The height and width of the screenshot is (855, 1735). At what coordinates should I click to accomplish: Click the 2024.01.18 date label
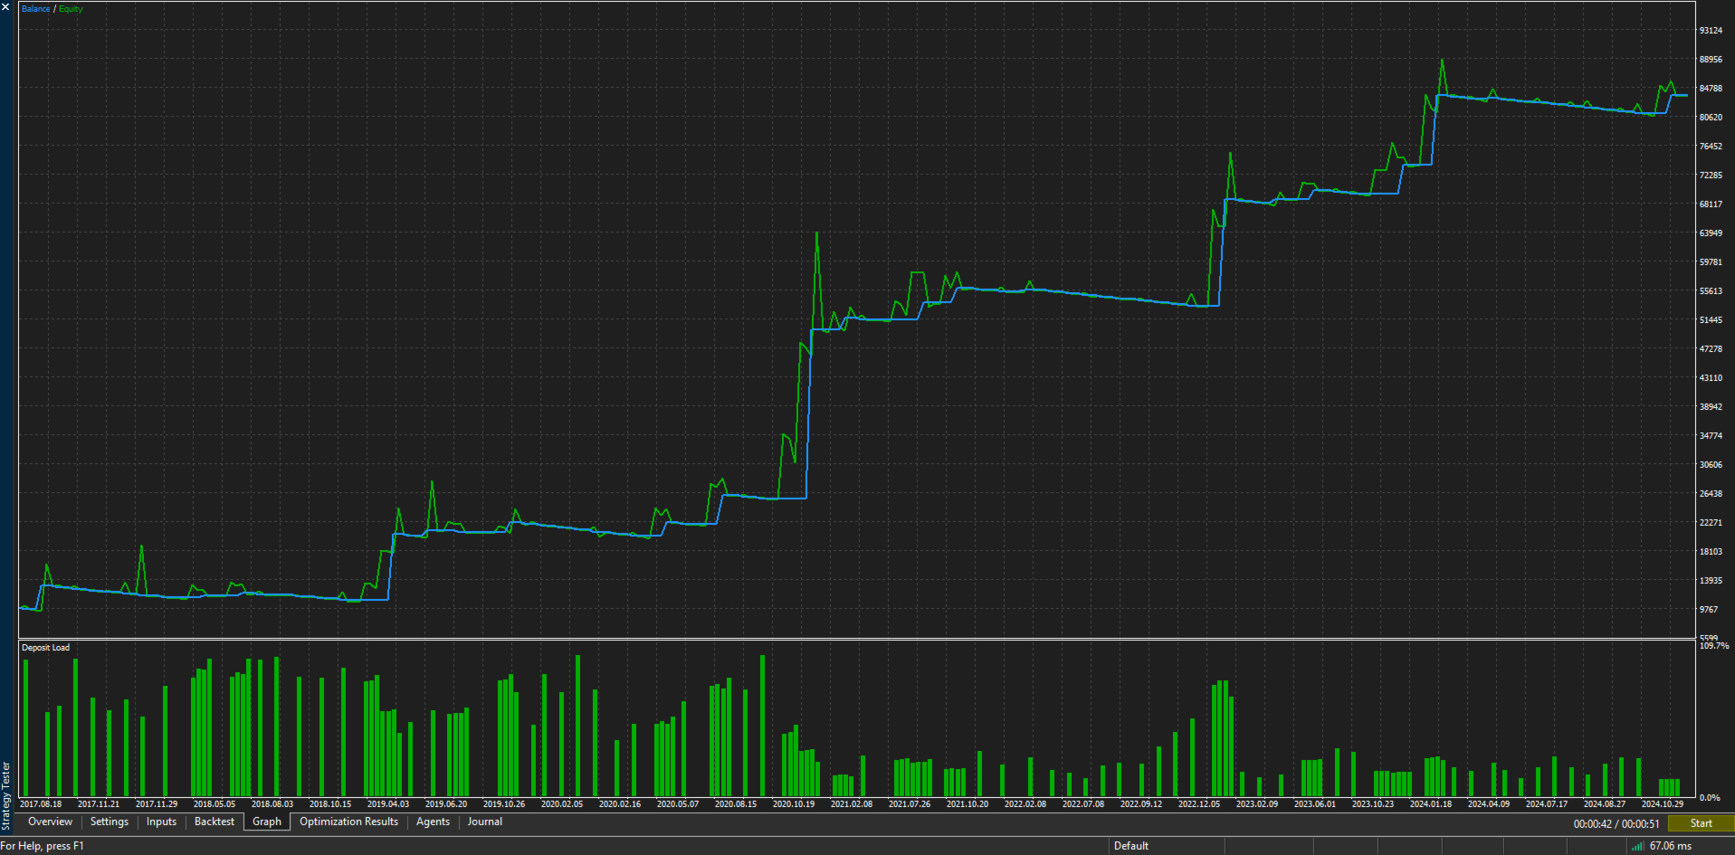[x=1431, y=804]
